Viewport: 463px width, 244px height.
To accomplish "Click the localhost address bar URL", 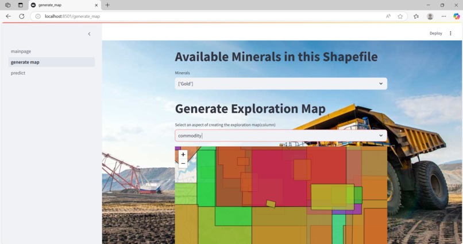I will (72, 16).
